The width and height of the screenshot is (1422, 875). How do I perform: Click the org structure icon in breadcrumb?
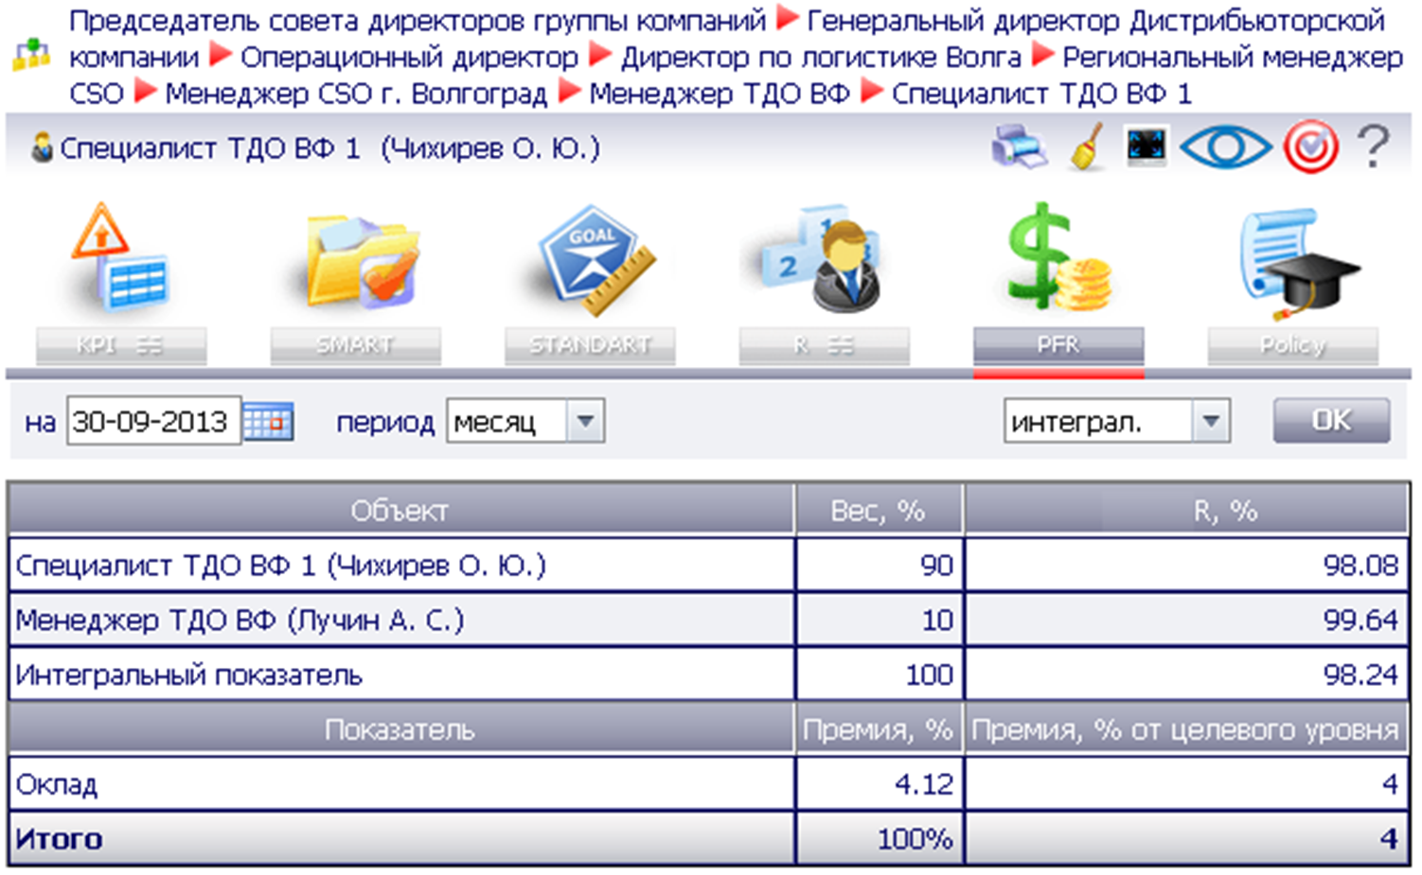32,56
